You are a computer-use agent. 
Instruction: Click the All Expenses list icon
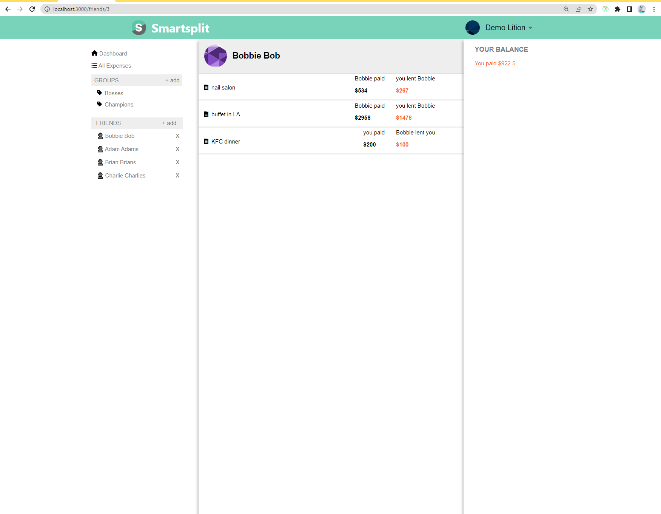click(x=94, y=65)
